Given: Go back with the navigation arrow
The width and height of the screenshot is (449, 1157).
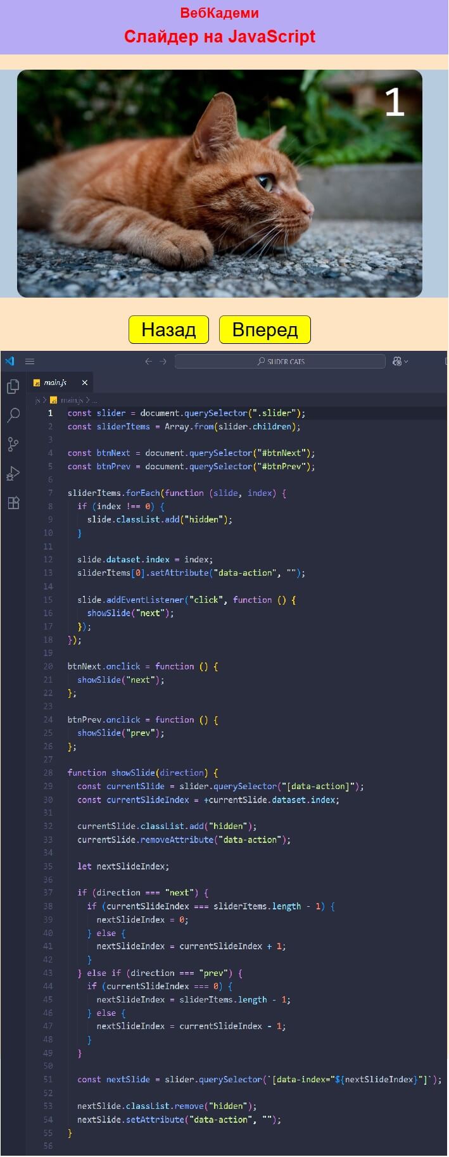Looking at the screenshot, I should [x=148, y=362].
